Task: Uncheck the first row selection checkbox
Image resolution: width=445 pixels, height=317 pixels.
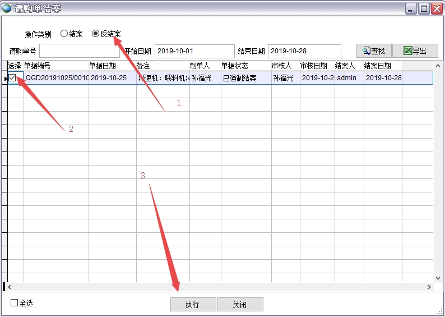Action: [x=12, y=78]
